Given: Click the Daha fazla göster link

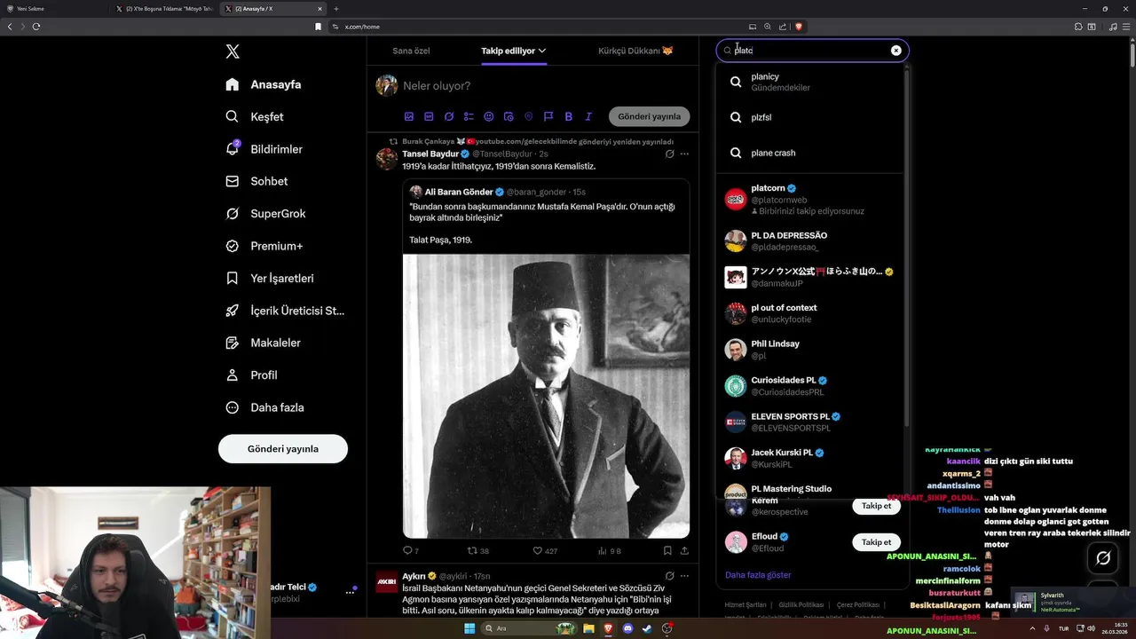Looking at the screenshot, I should click(x=758, y=575).
